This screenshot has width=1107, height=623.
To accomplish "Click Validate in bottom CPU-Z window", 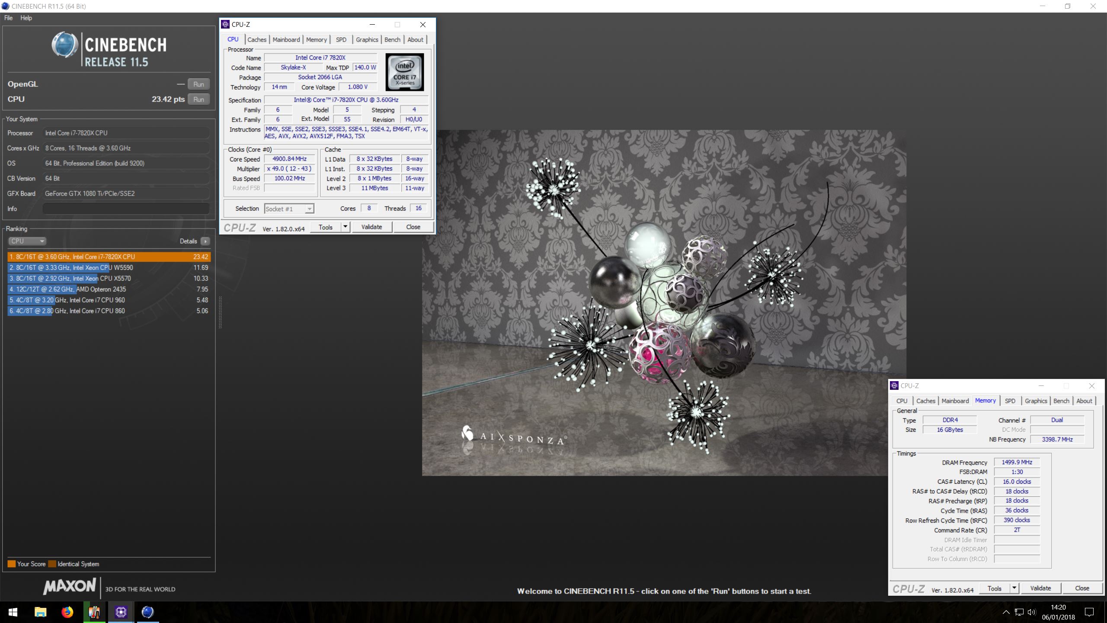I will pyautogui.click(x=1040, y=588).
